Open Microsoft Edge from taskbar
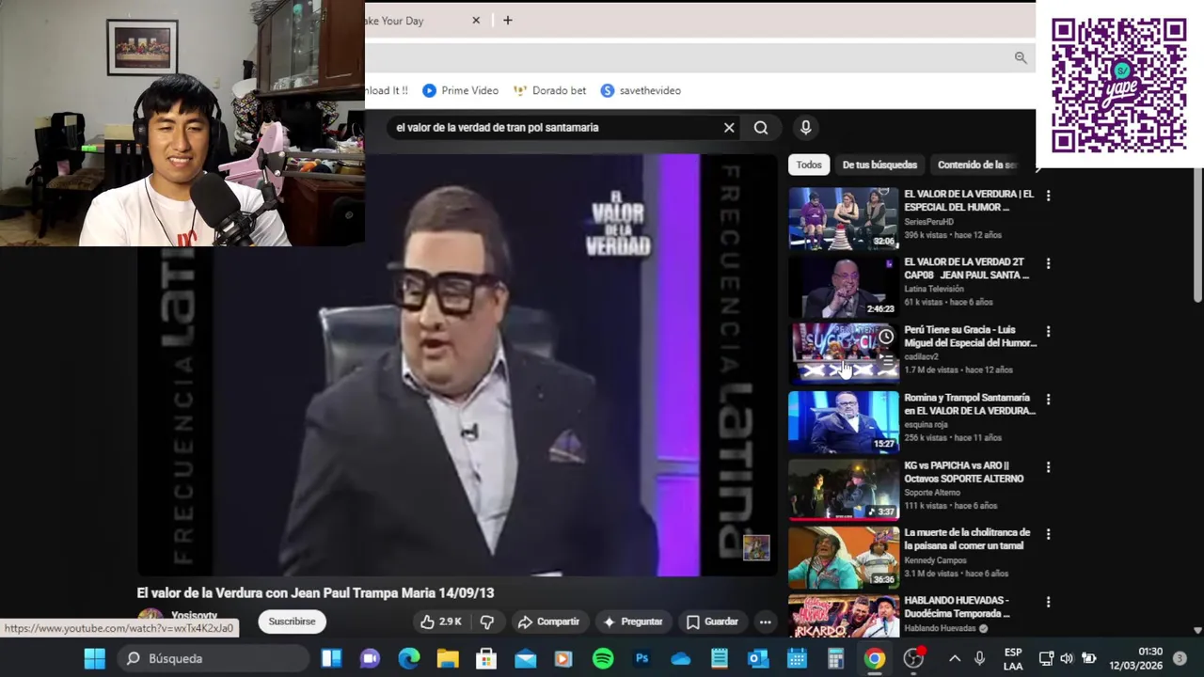This screenshot has width=1204, height=677. pos(408,659)
